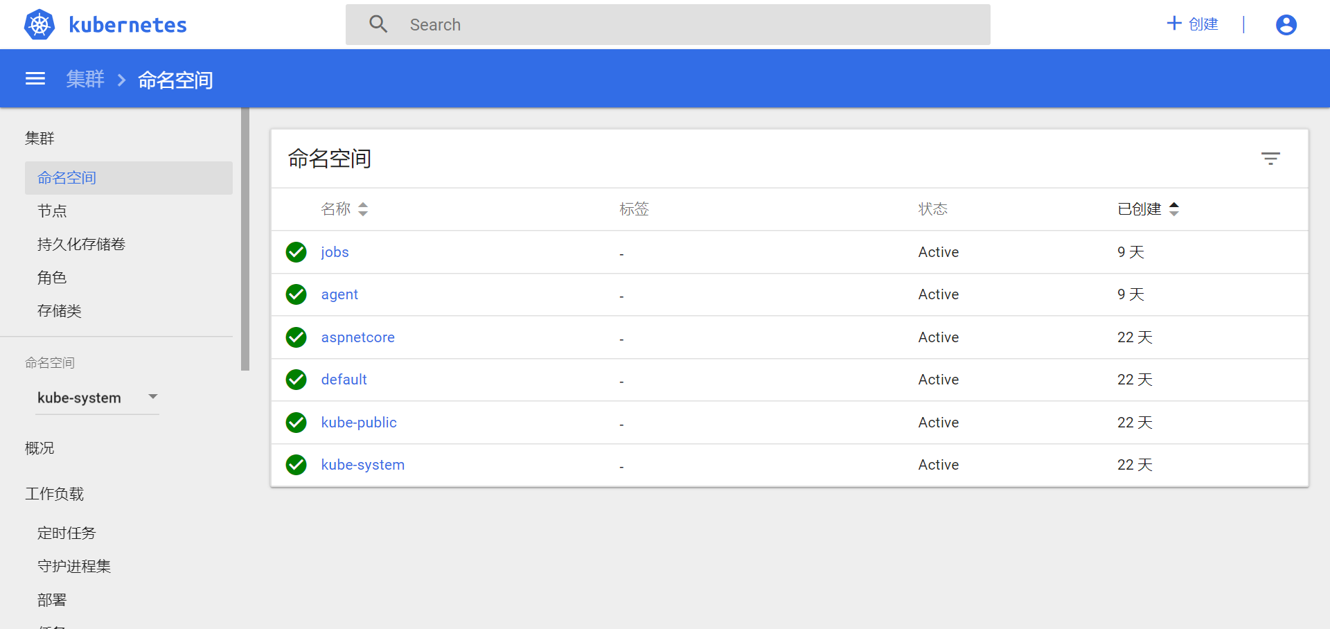This screenshot has width=1330, height=629.
Task: Click the plus 创建 button
Action: 1192,24
